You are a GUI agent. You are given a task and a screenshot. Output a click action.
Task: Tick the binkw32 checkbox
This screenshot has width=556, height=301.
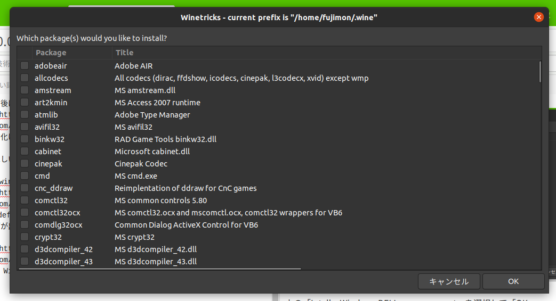point(25,139)
